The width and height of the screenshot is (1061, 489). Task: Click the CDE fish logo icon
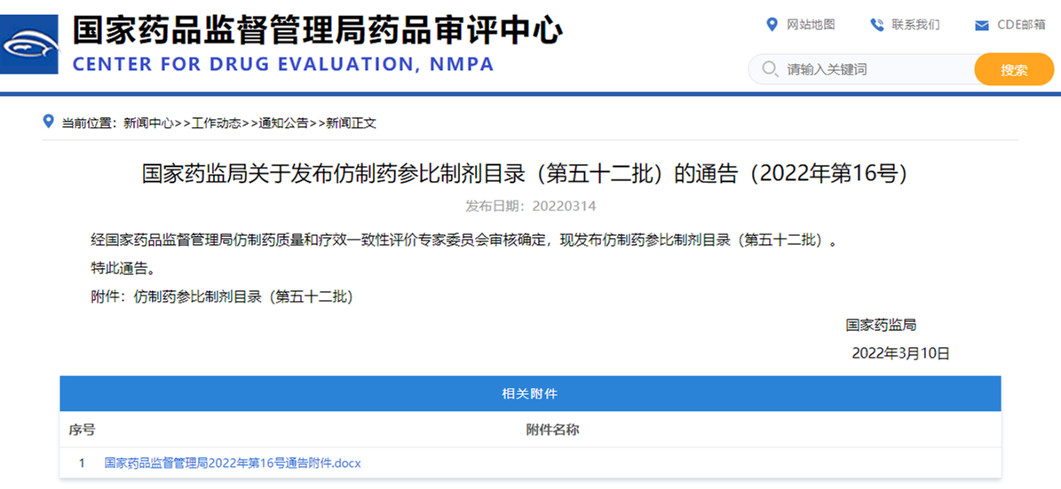point(29,44)
